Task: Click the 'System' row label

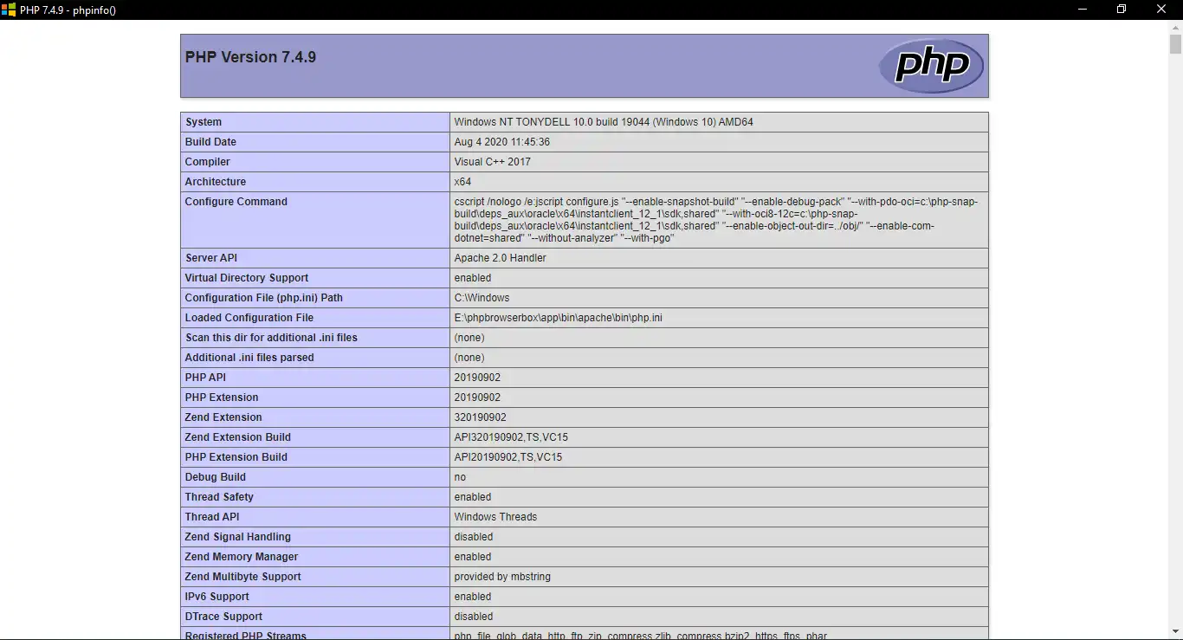Action: pyautogui.click(x=204, y=122)
